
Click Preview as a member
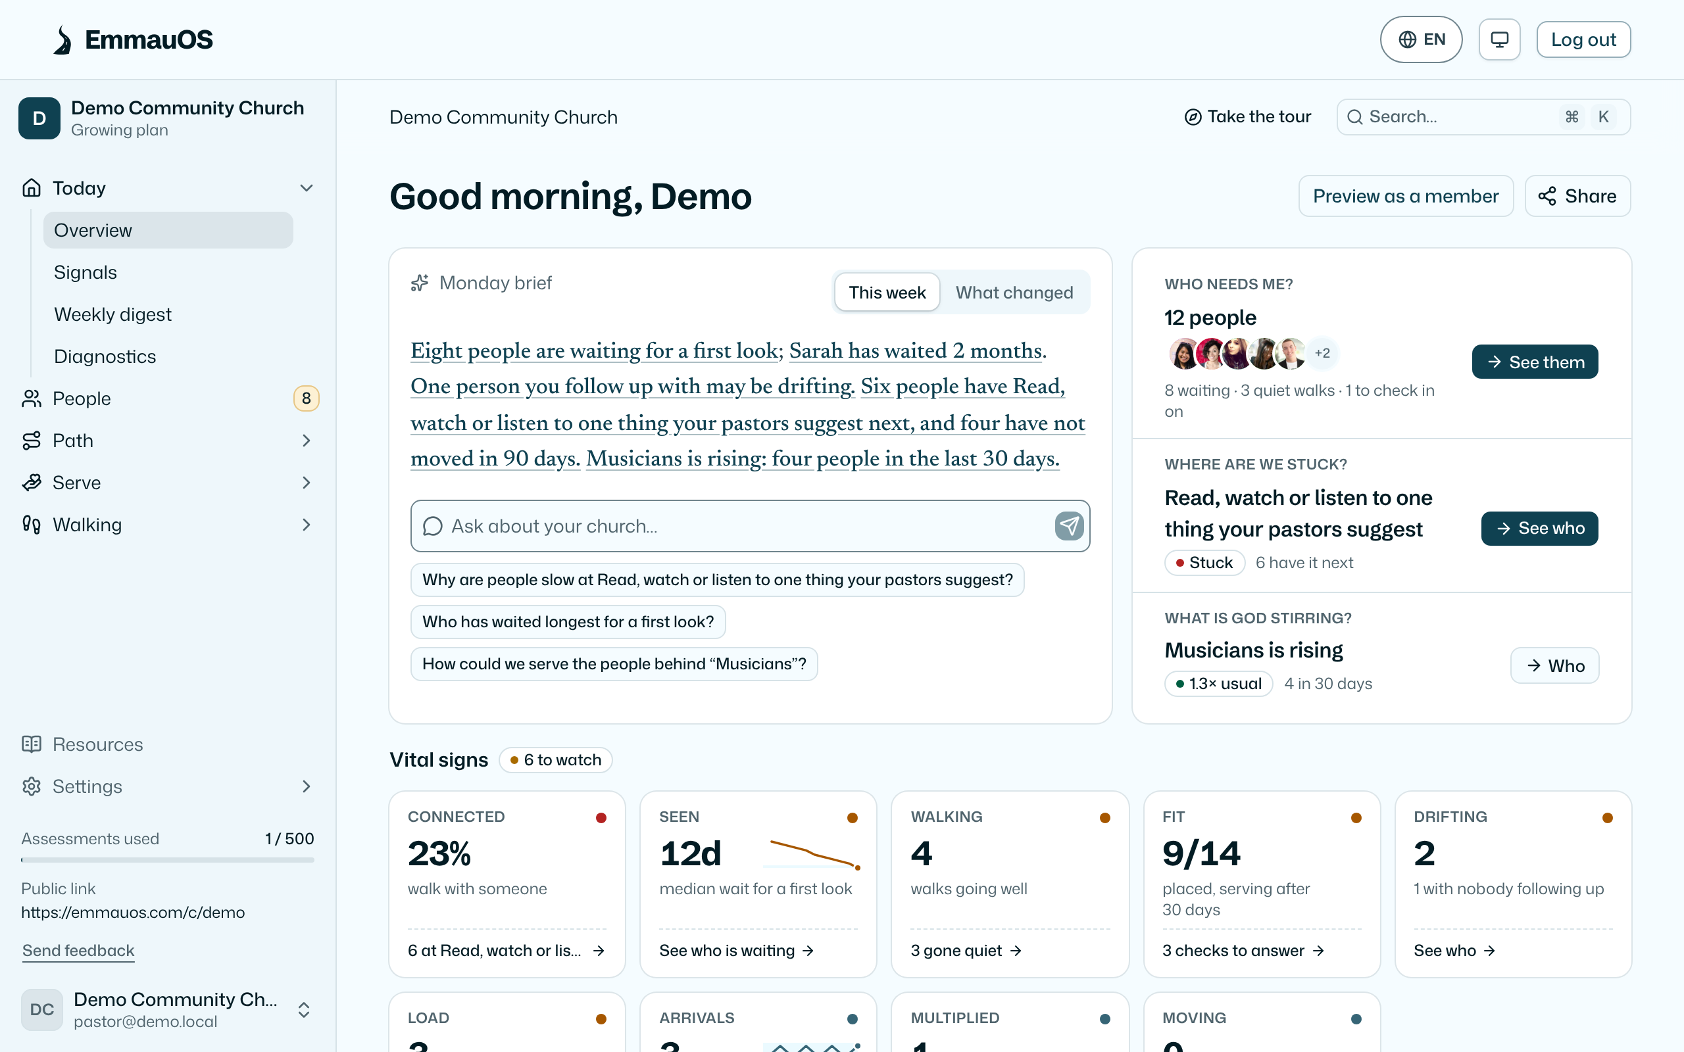coord(1406,196)
